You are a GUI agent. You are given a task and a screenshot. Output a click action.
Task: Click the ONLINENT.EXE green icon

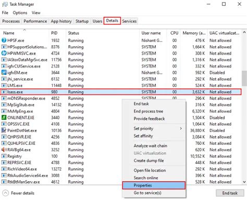pyautogui.click(x=4, y=117)
